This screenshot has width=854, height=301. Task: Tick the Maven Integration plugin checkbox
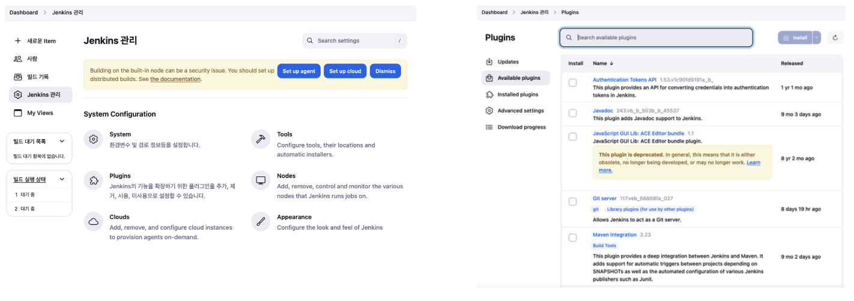pyautogui.click(x=573, y=238)
